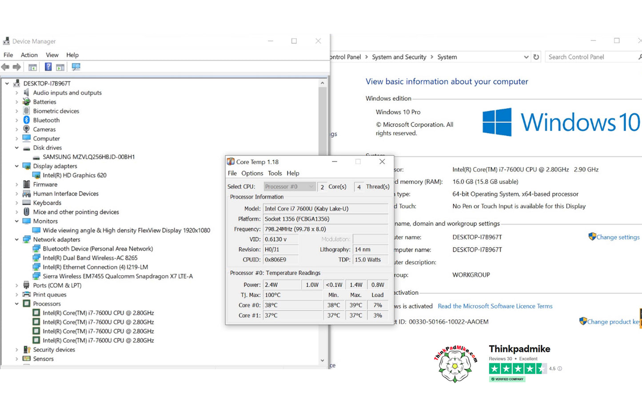This screenshot has width=642, height=403.
Task: Click the Model field Intel Core i7 7600U
Action: pos(326,209)
